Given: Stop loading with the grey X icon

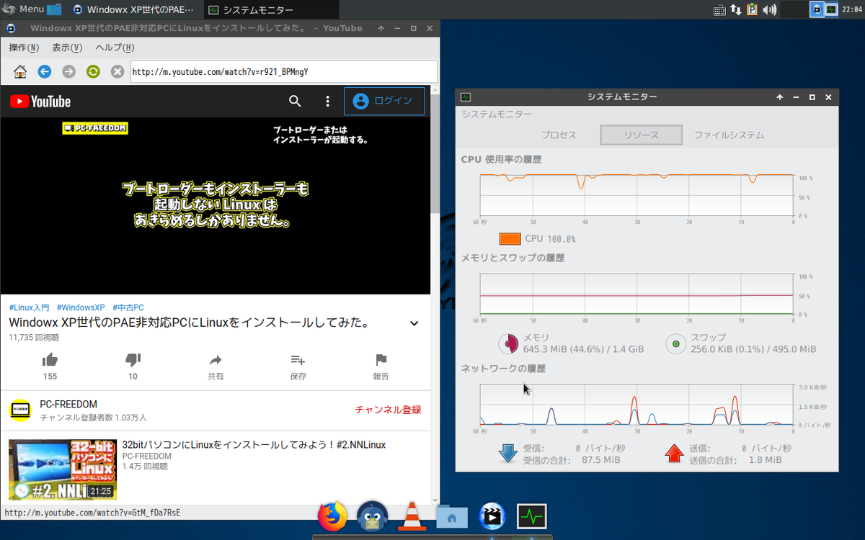Looking at the screenshot, I should (117, 71).
